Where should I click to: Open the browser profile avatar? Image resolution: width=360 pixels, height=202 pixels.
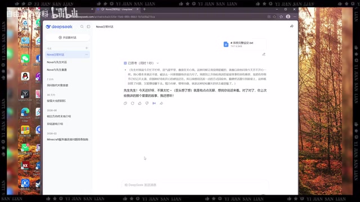[x=288, y=17]
